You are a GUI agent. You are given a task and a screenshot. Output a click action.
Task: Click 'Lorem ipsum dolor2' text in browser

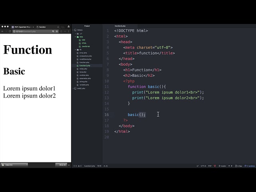click(x=29, y=96)
